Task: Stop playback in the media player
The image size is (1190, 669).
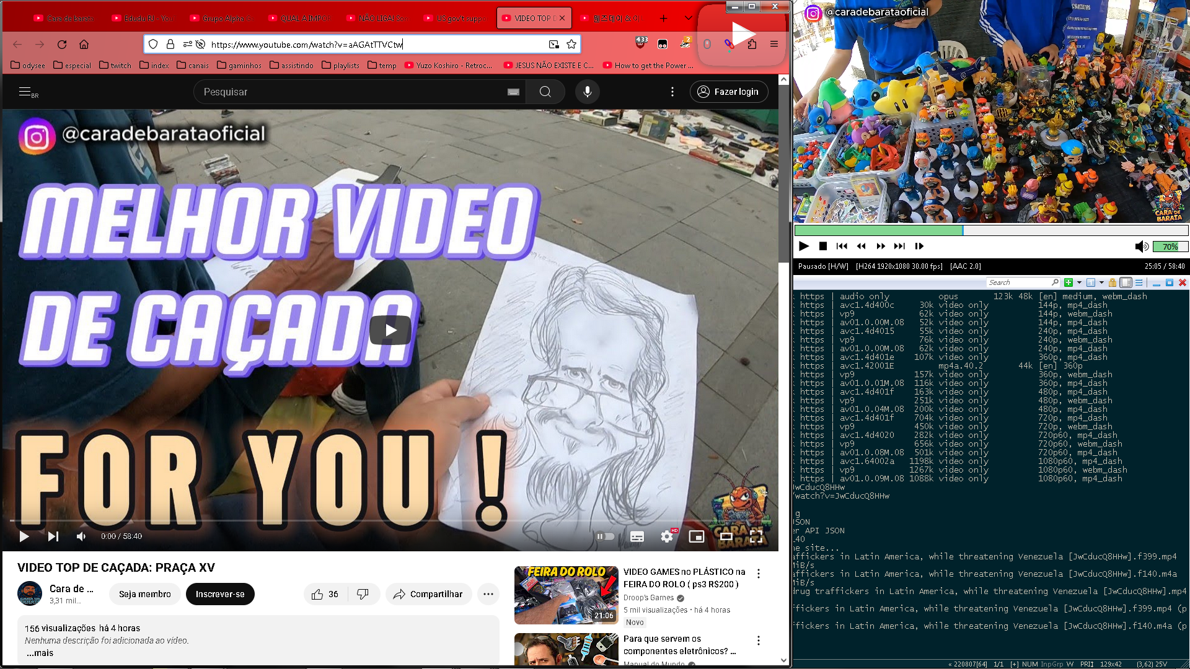Action: point(823,246)
